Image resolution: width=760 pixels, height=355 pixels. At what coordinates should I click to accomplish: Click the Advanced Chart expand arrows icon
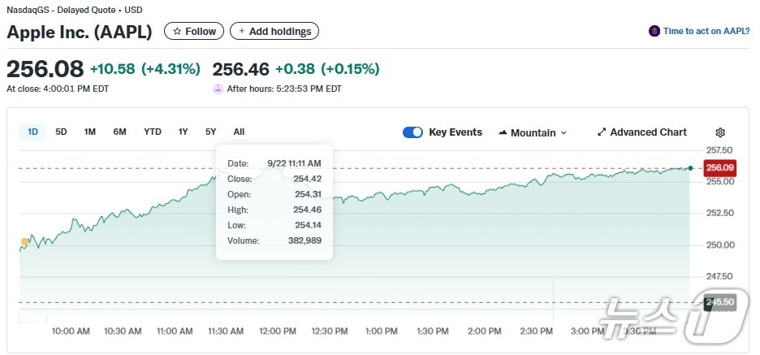pos(602,132)
